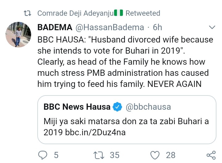Click the like count 28
Screen dimensions: 222x163
171,155
